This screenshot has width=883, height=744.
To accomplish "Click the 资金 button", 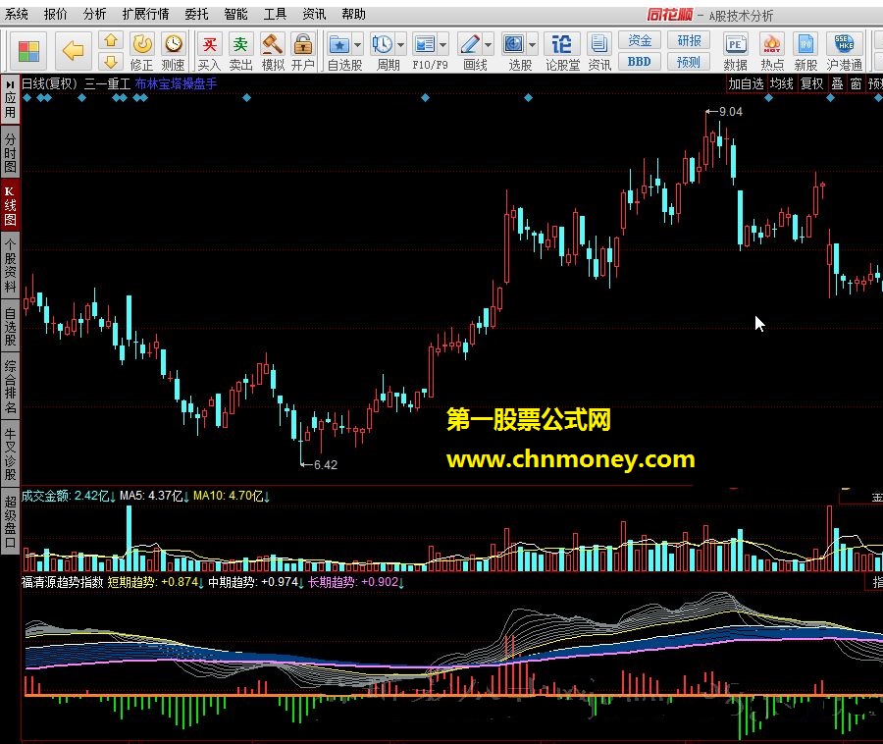I will pyautogui.click(x=639, y=40).
